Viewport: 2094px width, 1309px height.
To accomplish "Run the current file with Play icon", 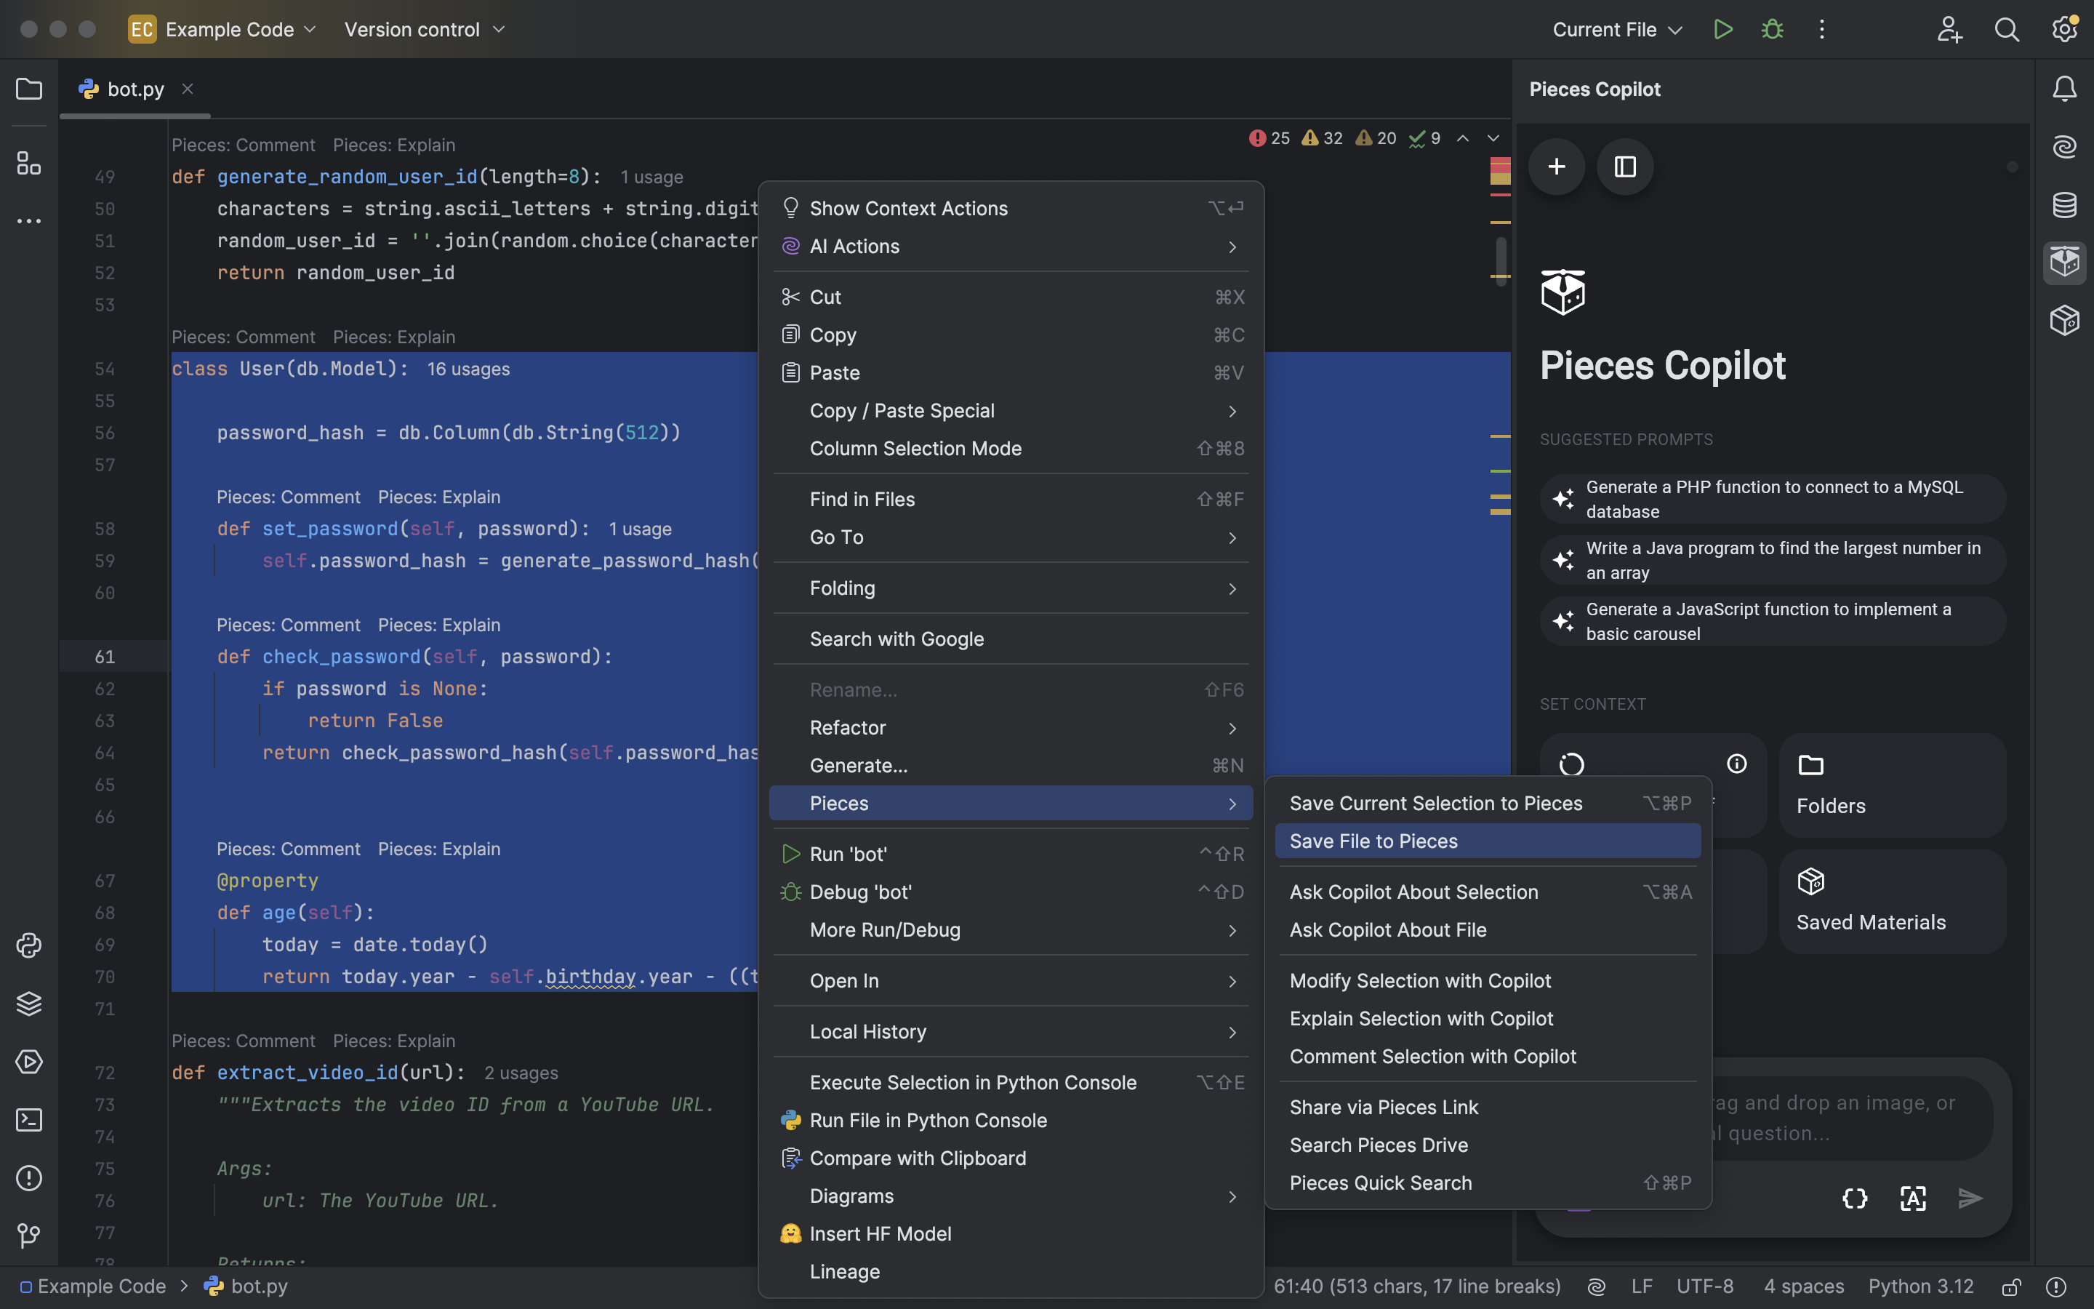I will [1722, 29].
